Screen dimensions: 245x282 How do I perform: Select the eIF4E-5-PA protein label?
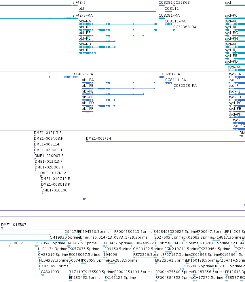click(x=83, y=74)
